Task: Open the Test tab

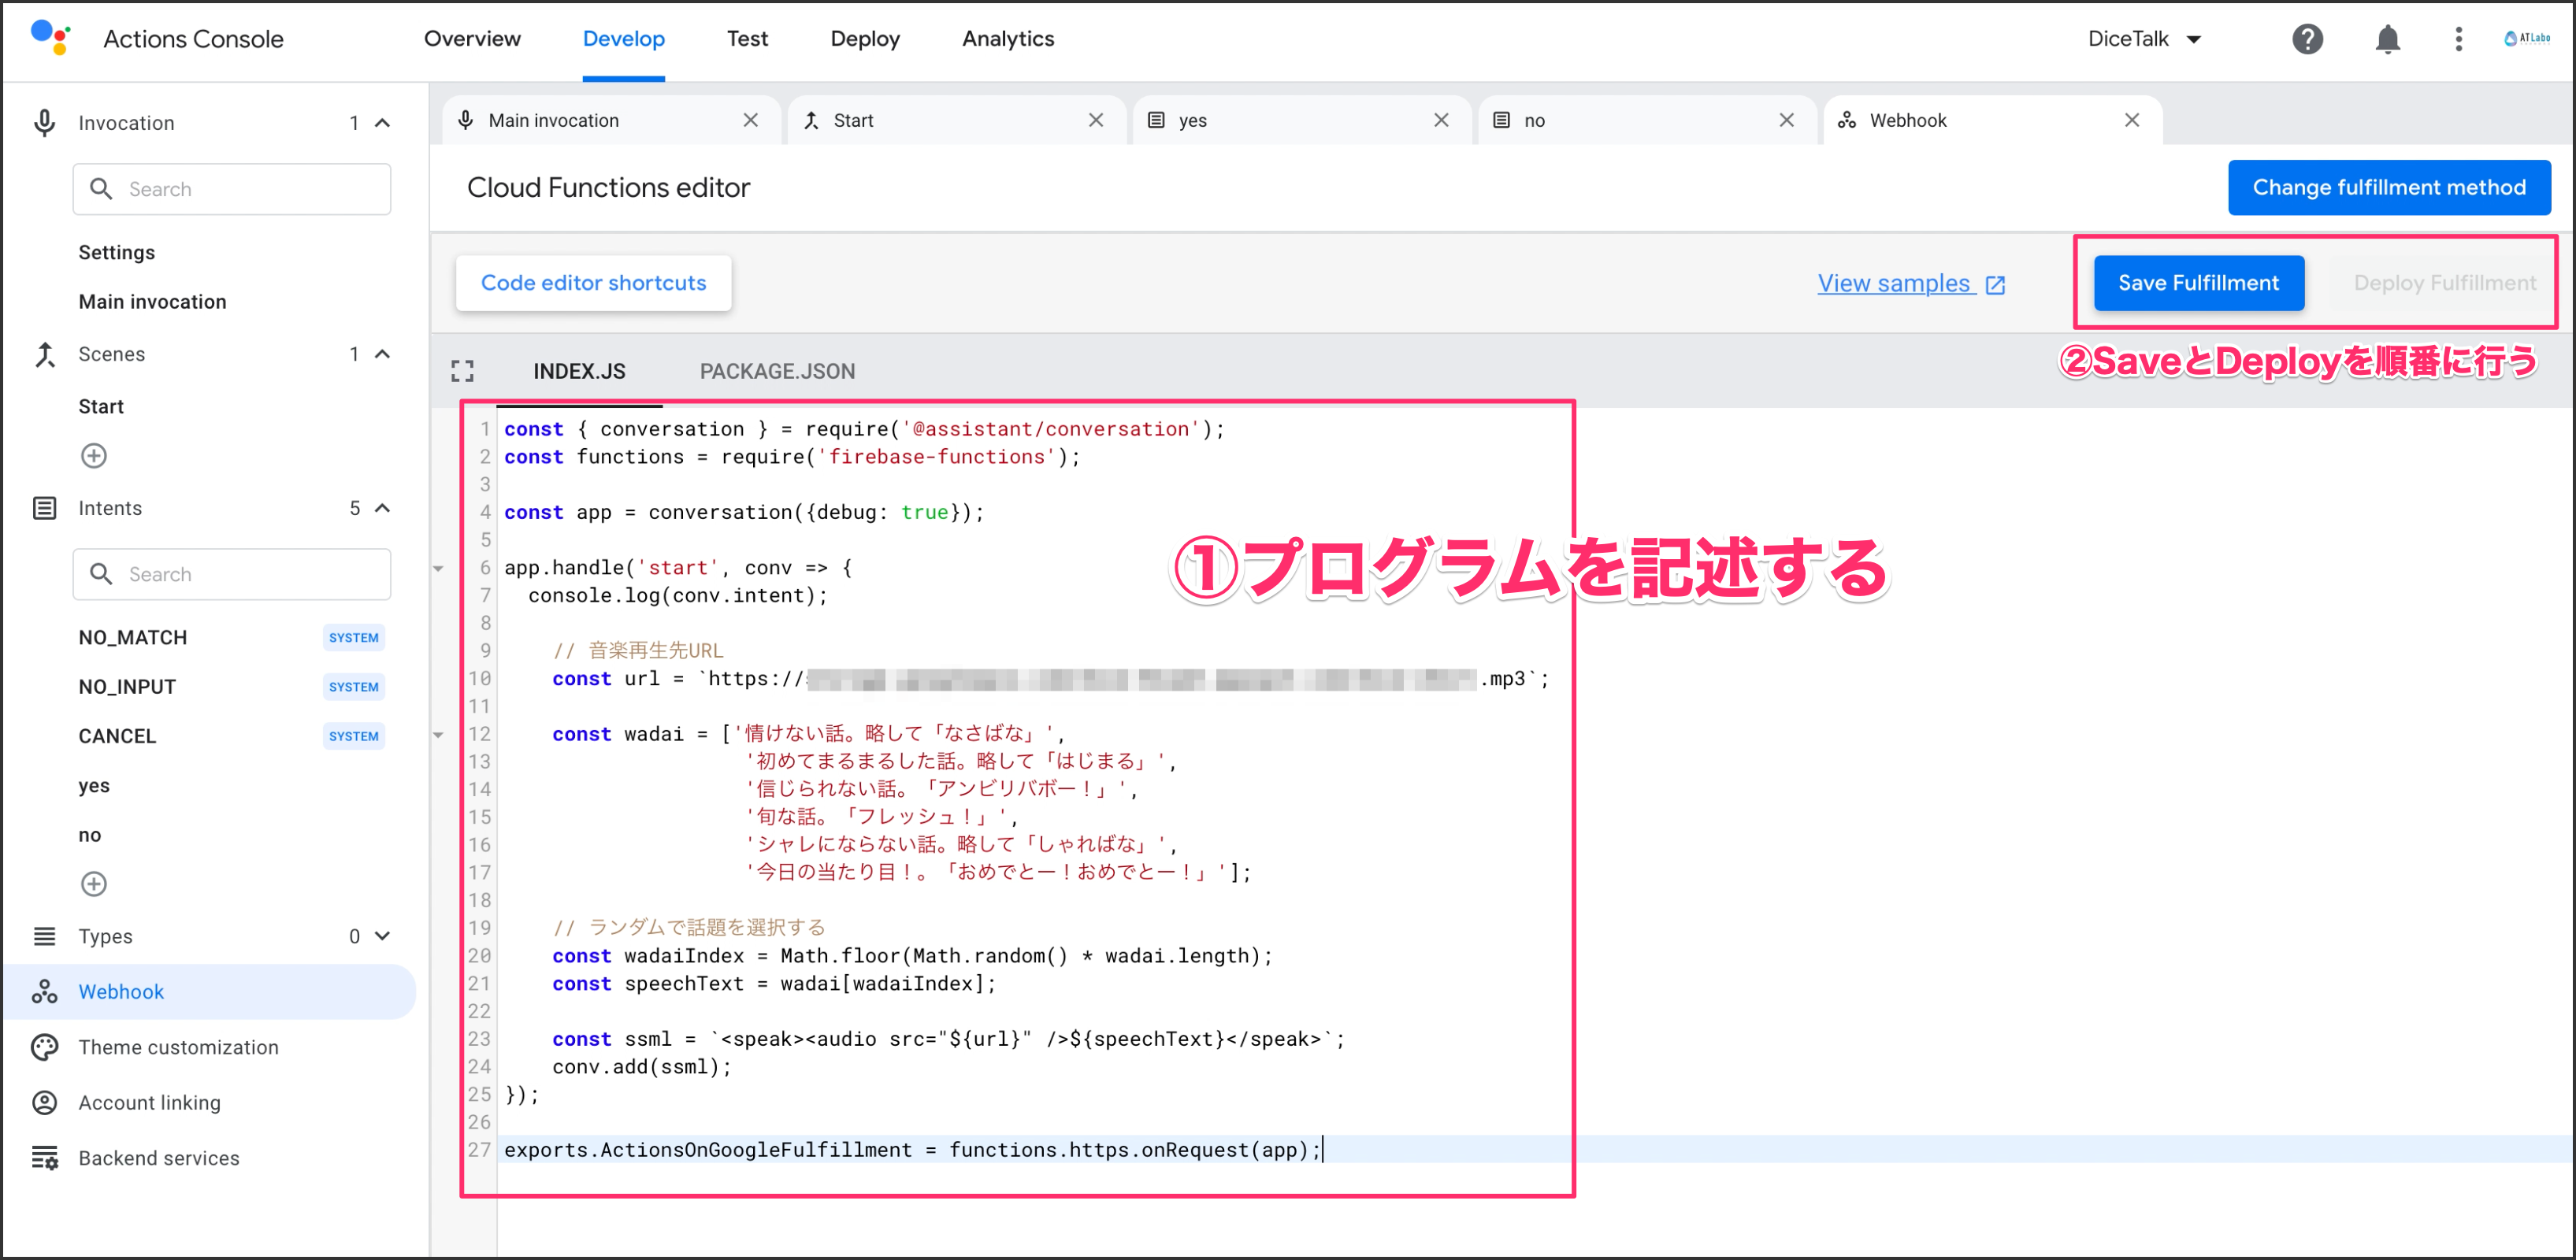Action: pyautogui.click(x=747, y=39)
